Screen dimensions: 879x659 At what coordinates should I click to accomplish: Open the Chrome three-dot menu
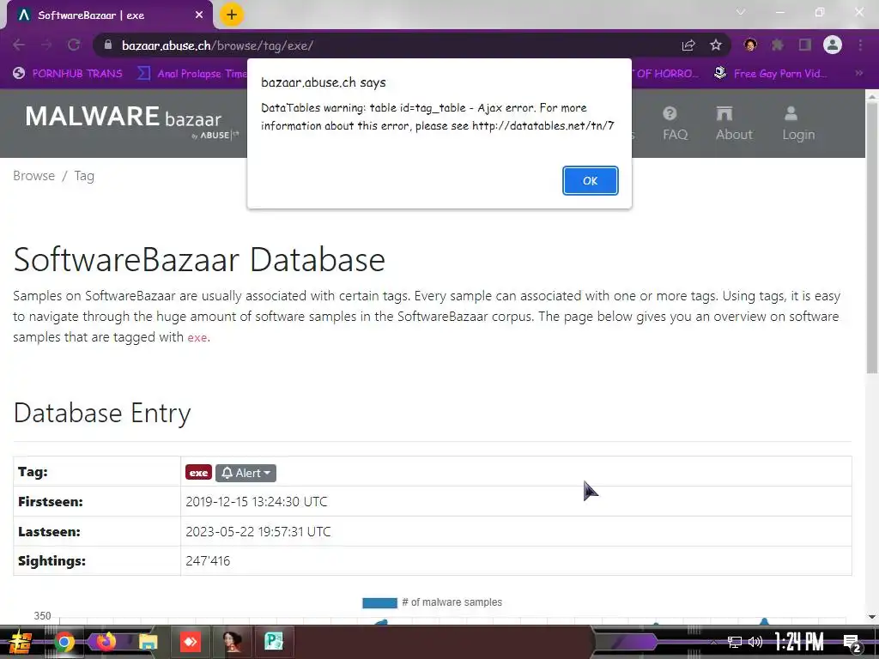860,45
